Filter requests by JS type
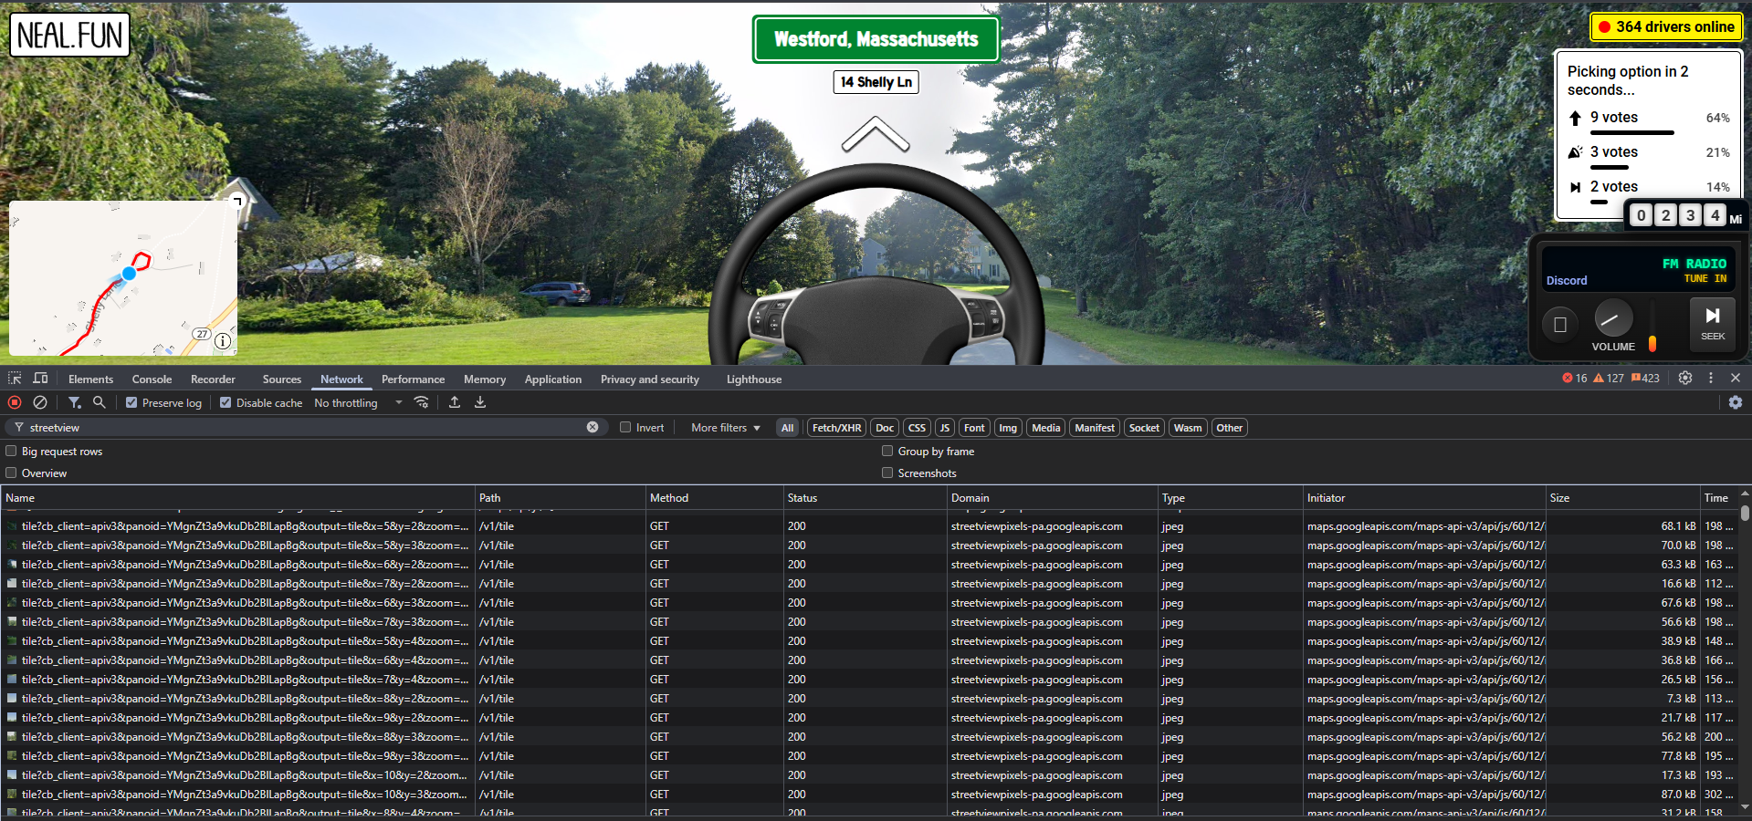Screen dimensions: 1752x821 pyautogui.click(x=945, y=427)
